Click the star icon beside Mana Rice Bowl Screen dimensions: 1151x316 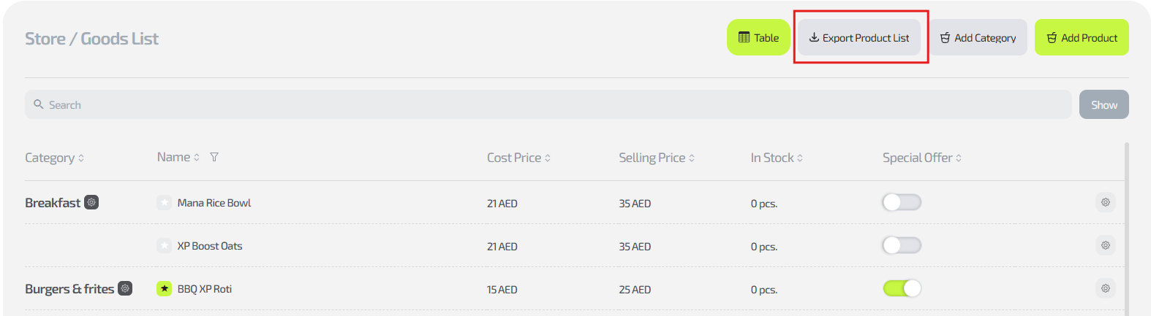point(165,203)
